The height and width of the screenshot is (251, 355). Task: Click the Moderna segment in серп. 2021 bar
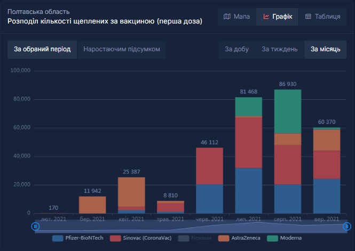point(288,111)
